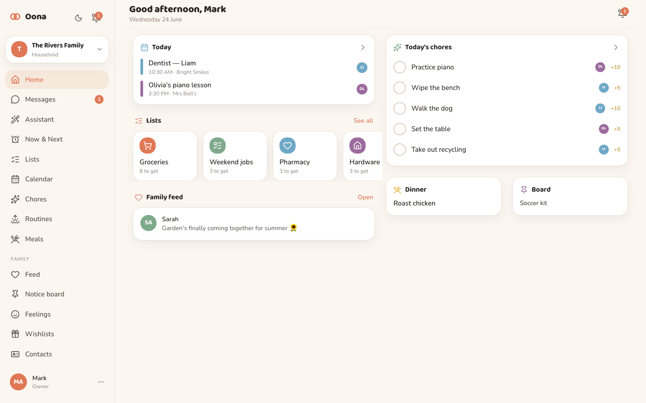Click the Contacts card icon
The height and width of the screenshot is (403, 646).
(x=15, y=354)
